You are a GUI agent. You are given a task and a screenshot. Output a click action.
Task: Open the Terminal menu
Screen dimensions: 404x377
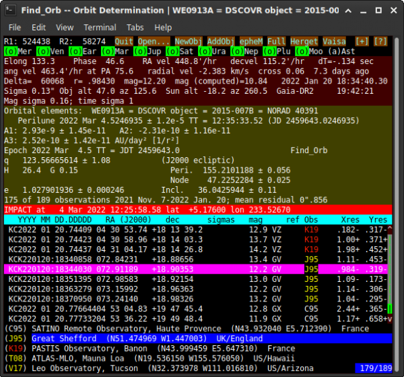click(100, 28)
